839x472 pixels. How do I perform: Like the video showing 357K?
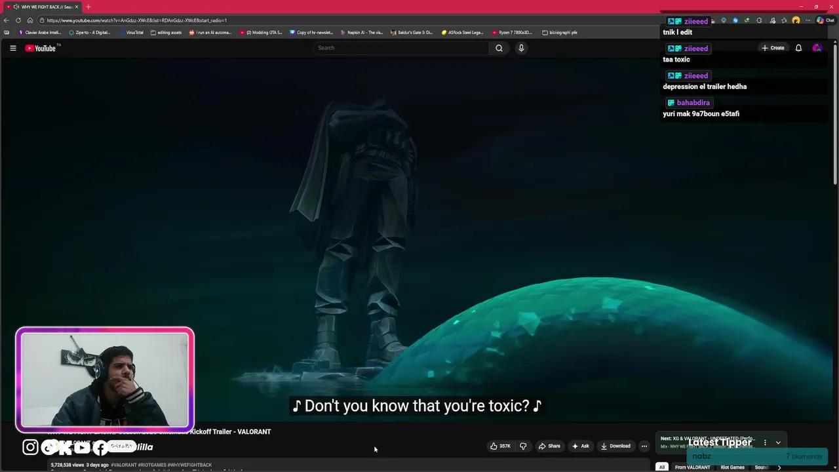501,446
